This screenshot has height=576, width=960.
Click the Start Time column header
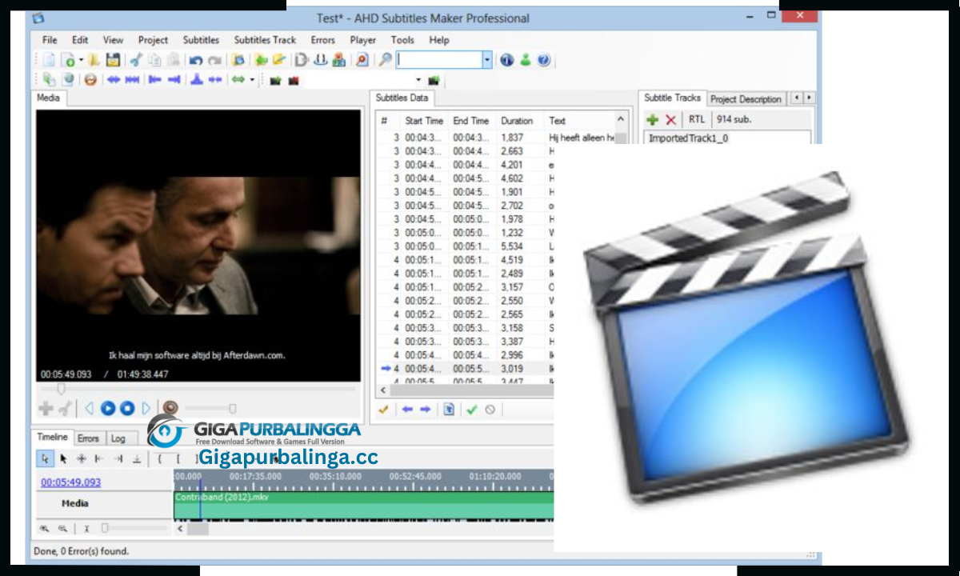tap(424, 121)
